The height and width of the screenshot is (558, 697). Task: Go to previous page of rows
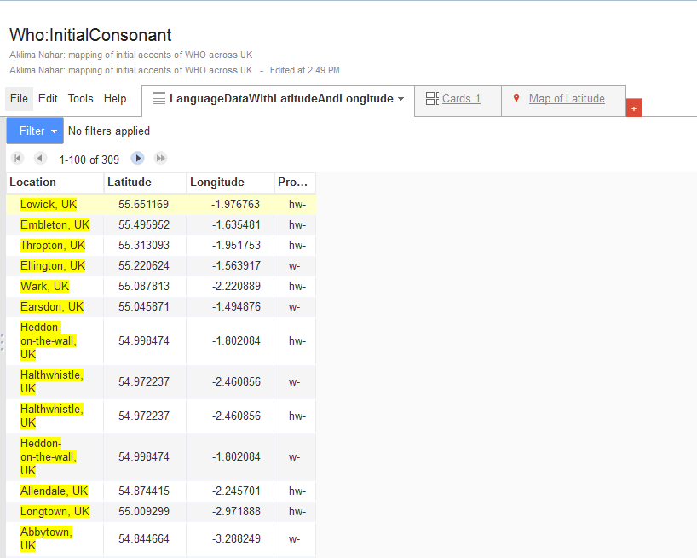pyautogui.click(x=40, y=159)
